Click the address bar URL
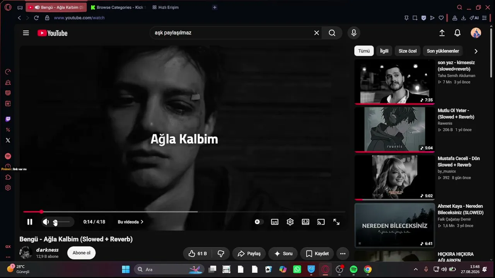This screenshot has width=495, height=278. click(x=79, y=18)
